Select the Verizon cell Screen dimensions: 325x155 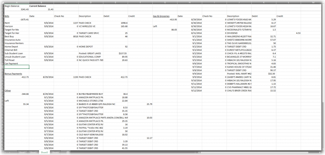pyautogui.click(x=17, y=26)
